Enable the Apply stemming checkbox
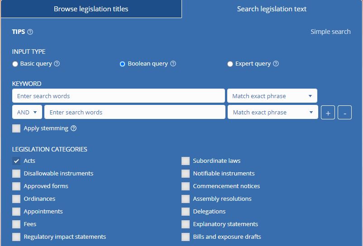Screen dimensions: 363x246 (x=16, y=128)
